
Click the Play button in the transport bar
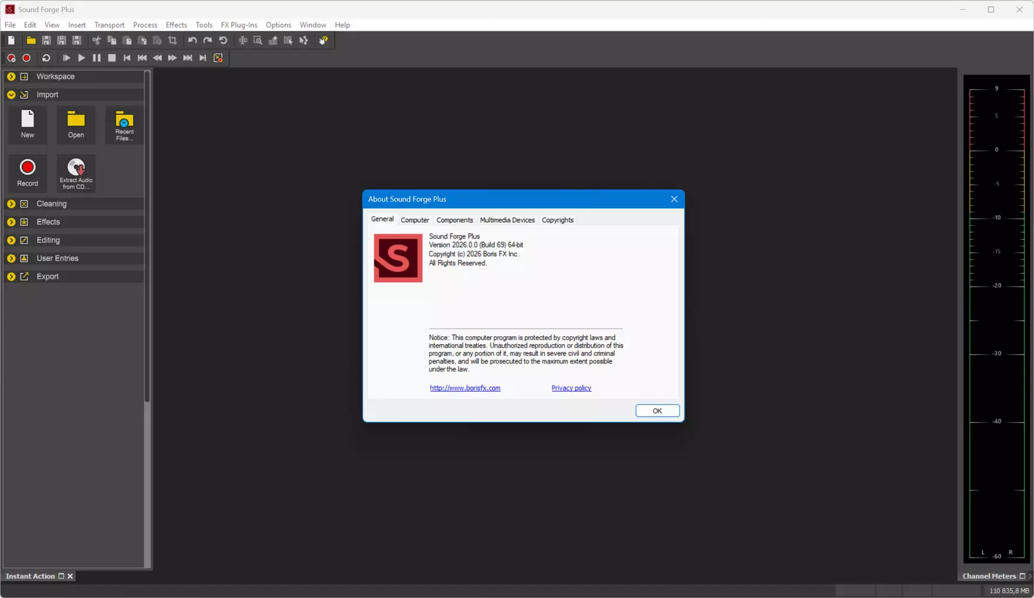click(x=81, y=58)
